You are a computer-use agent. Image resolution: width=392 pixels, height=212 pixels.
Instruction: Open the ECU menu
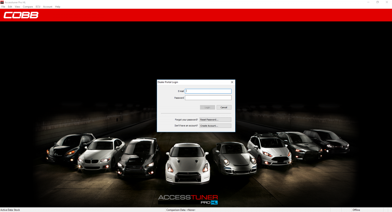pyautogui.click(x=38, y=7)
